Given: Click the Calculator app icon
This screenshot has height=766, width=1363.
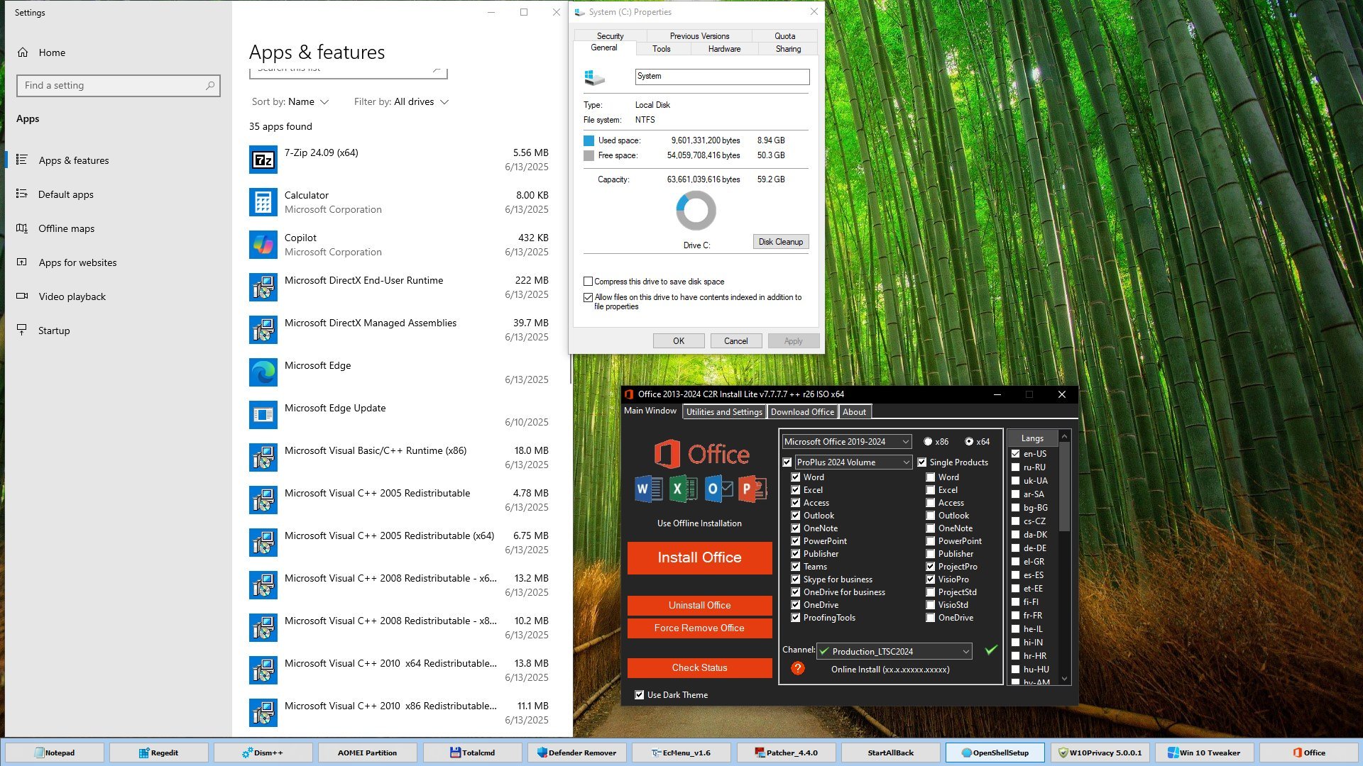Looking at the screenshot, I should point(263,202).
